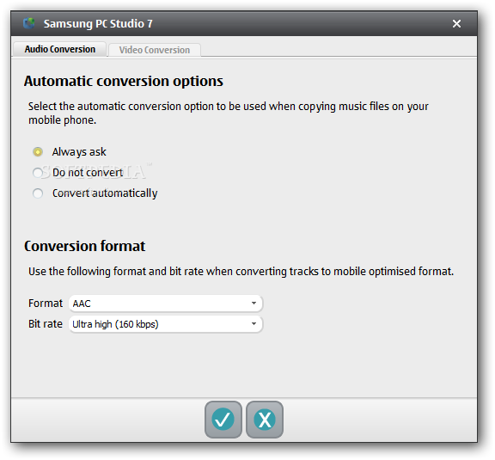Click the Samsung PC Studio app icon

(28, 23)
